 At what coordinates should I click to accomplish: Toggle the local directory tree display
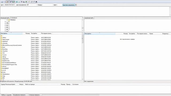coord(9,2)
